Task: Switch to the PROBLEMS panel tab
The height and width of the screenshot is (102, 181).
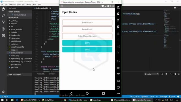Action: click(40, 74)
